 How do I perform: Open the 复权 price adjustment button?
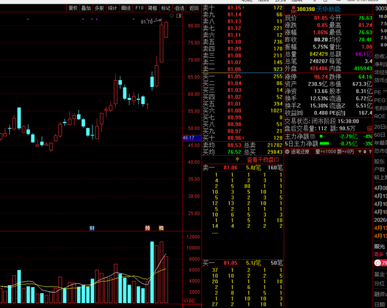pos(73,8)
